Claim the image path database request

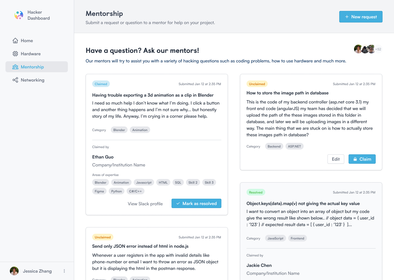pos(362,159)
